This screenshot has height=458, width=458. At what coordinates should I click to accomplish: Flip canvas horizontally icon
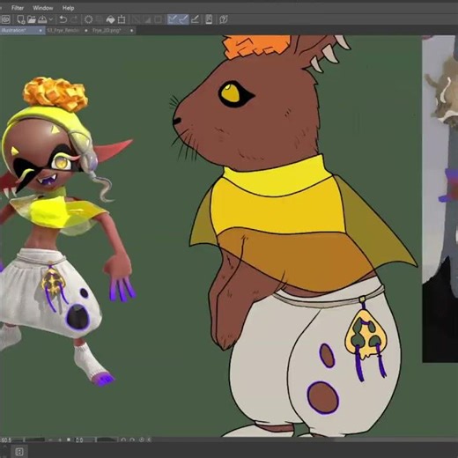point(150,440)
